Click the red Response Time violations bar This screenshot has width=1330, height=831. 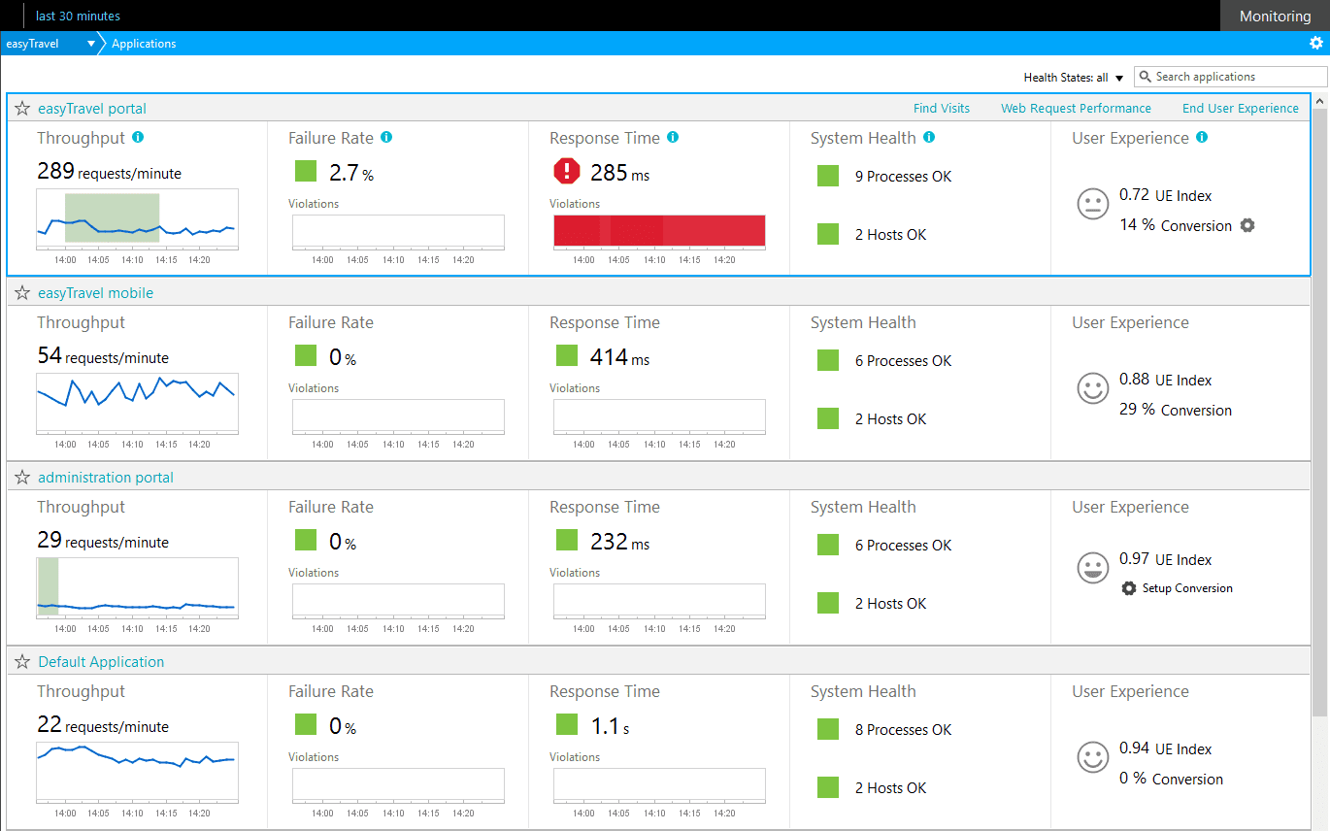(x=659, y=231)
